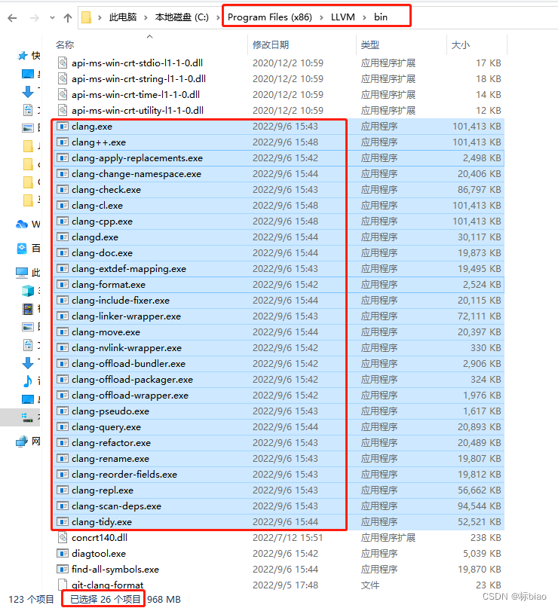Select clang-check.exe application icon

pos(63,190)
